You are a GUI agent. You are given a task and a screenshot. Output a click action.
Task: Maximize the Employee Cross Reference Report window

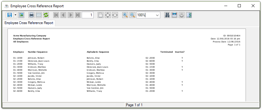(x=239, y=6)
